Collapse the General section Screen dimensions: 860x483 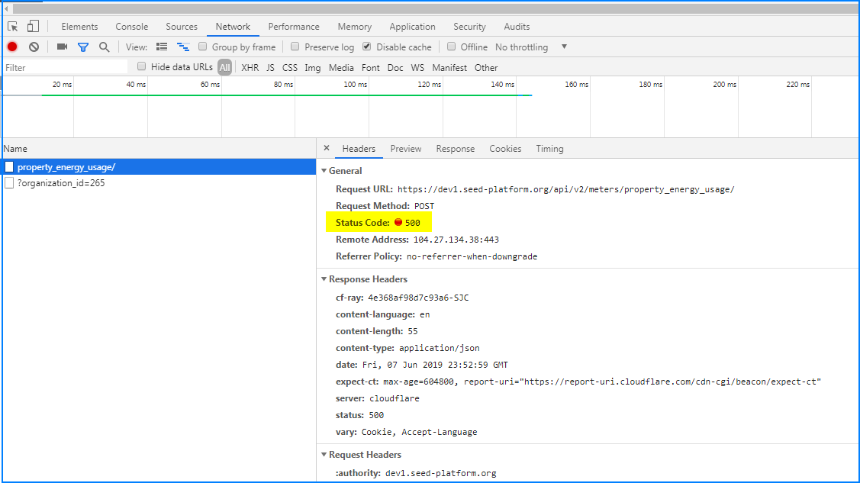tap(324, 170)
